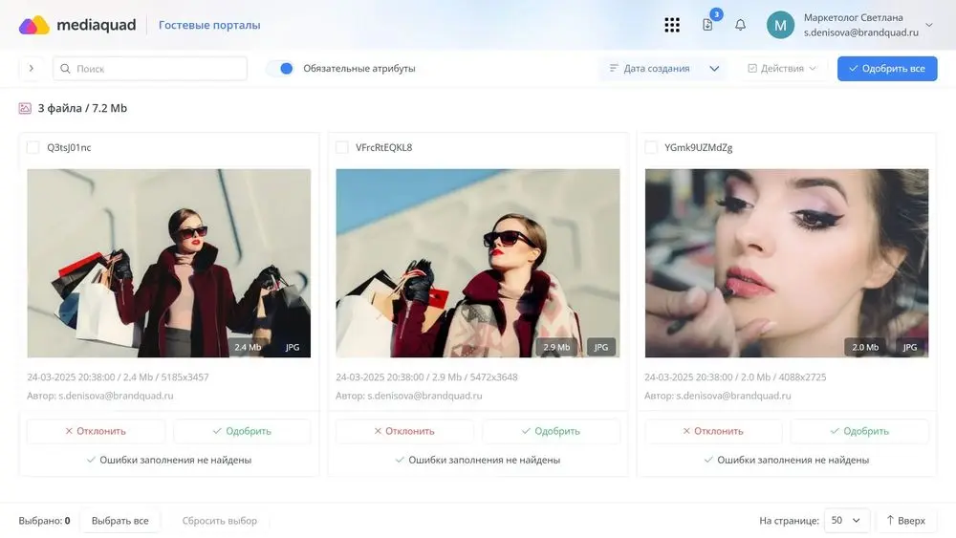Open the 'Действия' actions dropdown
Viewport: 956px width, 538px height.
tap(782, 68)
